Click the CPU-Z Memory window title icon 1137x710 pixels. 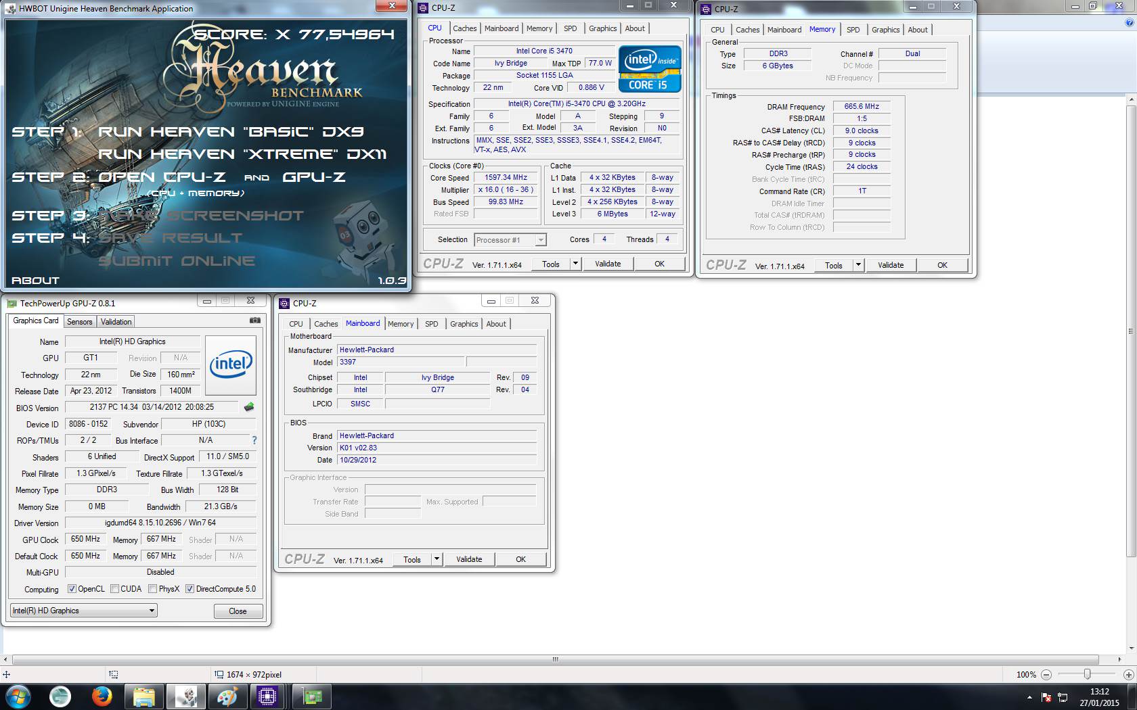[706, 9]
